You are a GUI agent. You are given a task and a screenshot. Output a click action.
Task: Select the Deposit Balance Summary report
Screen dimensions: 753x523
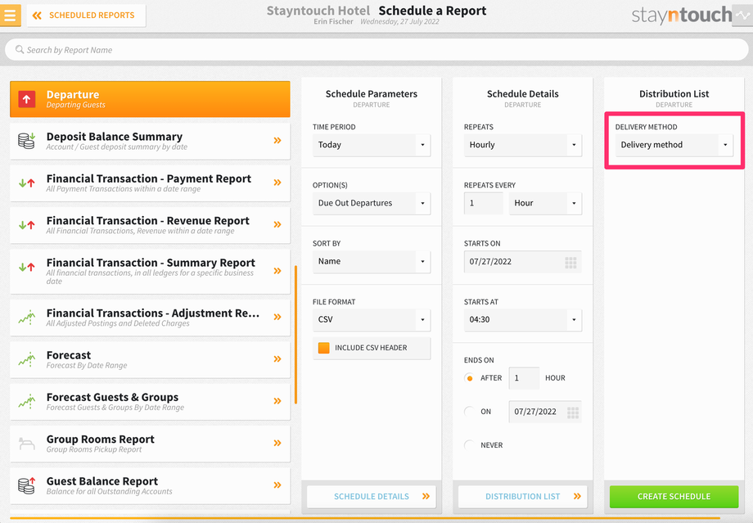[150, 142]
